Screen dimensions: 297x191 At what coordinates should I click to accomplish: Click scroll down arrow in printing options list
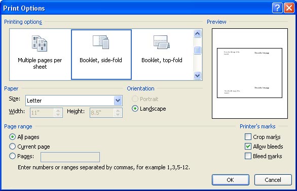click(197, 76)
